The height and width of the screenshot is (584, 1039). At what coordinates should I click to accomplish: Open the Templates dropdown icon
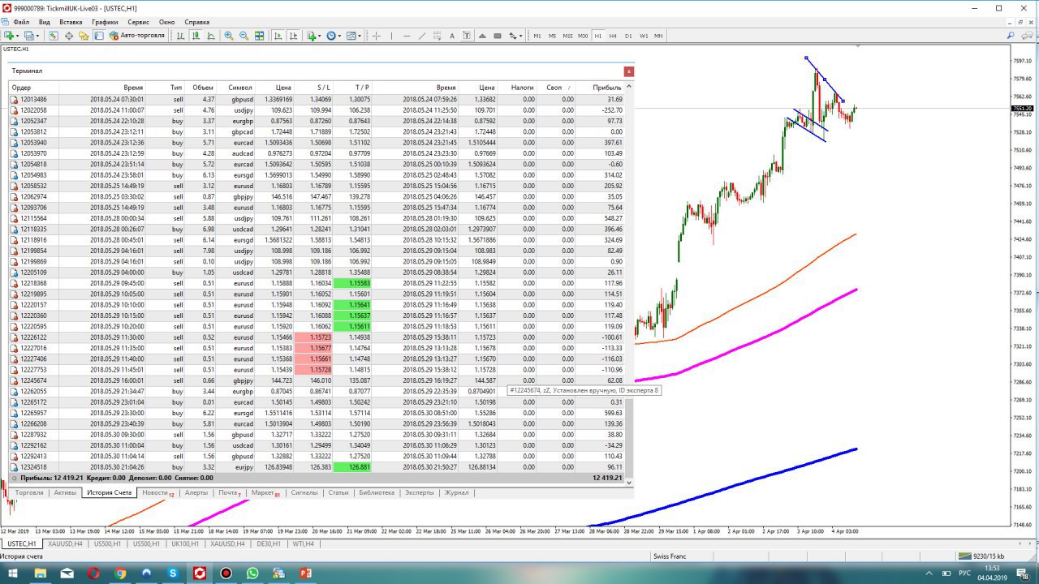(354, 36)
